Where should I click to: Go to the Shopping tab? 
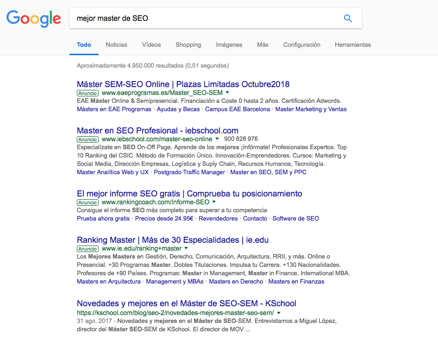tap(188, 45)
